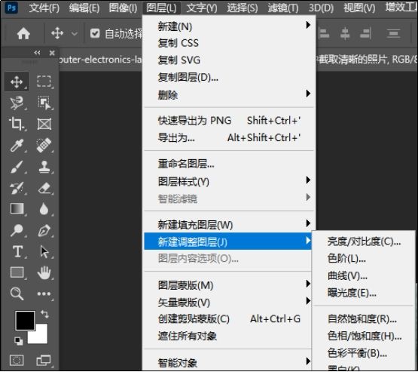Select the Blur tool droplet icon

coord(44,209)
